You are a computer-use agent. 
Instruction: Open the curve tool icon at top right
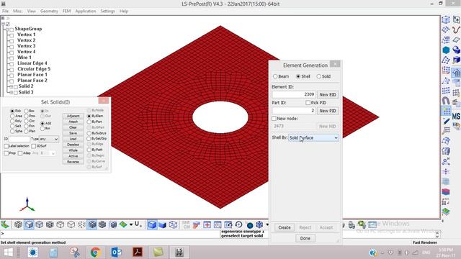click(x=456, y=29)
